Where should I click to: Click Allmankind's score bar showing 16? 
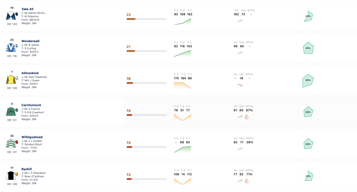(147, 83)
